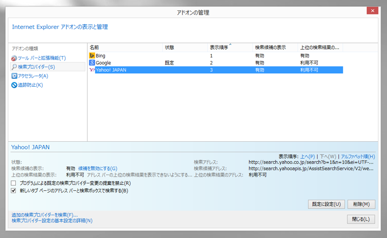Select the Yahoo! JAPAN row name
This screenshot has width=387, height=238.
[111, 70]
